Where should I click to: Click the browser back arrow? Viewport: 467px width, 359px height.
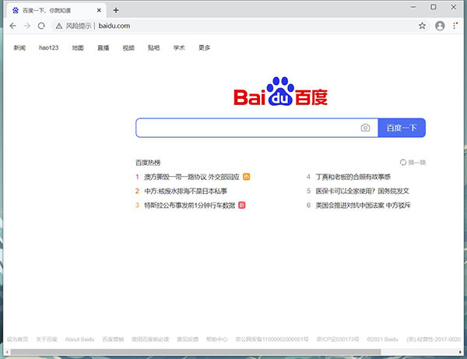point(12,26)
